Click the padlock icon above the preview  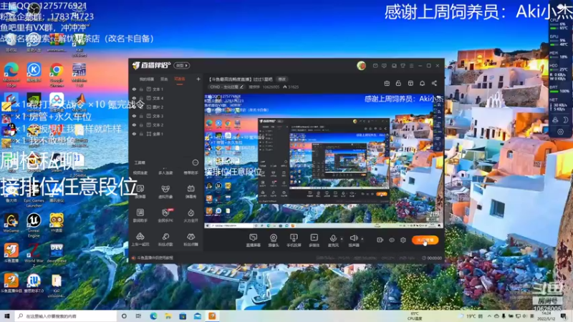click(x=398, y=83)
